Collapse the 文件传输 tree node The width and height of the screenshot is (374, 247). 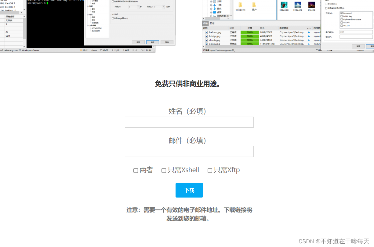(x=88, y=25)
